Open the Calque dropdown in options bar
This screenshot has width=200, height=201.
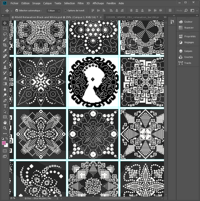[53, 11]
